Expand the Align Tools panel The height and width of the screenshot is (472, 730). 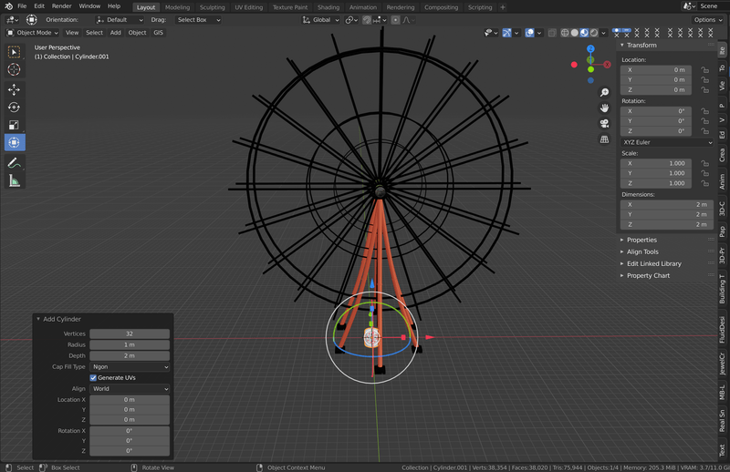point(642,251)
